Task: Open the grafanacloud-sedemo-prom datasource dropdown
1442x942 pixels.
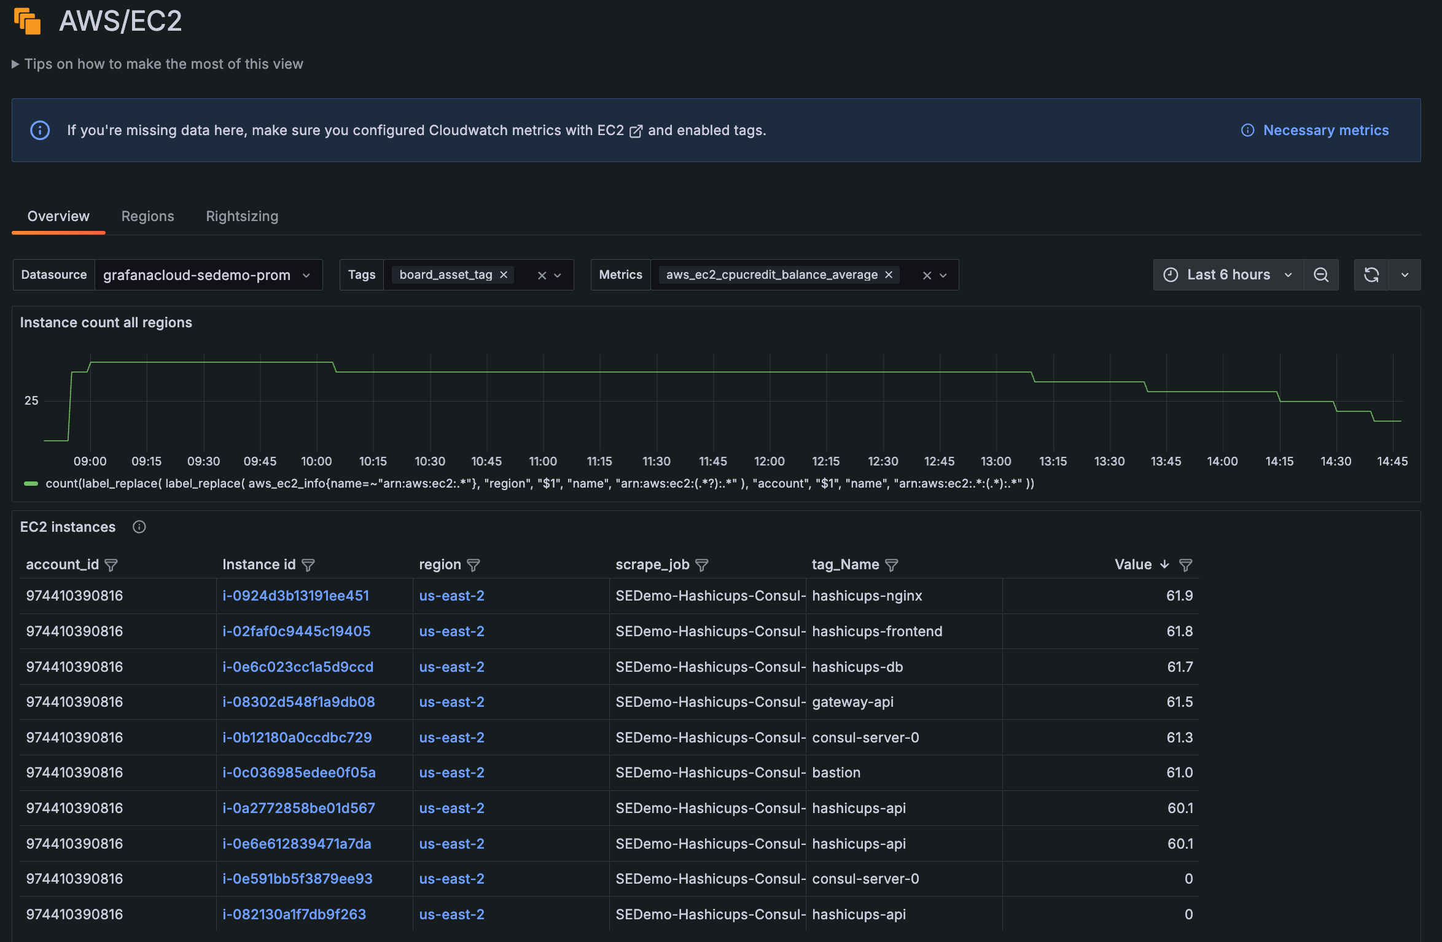Action: click(209, 274)
